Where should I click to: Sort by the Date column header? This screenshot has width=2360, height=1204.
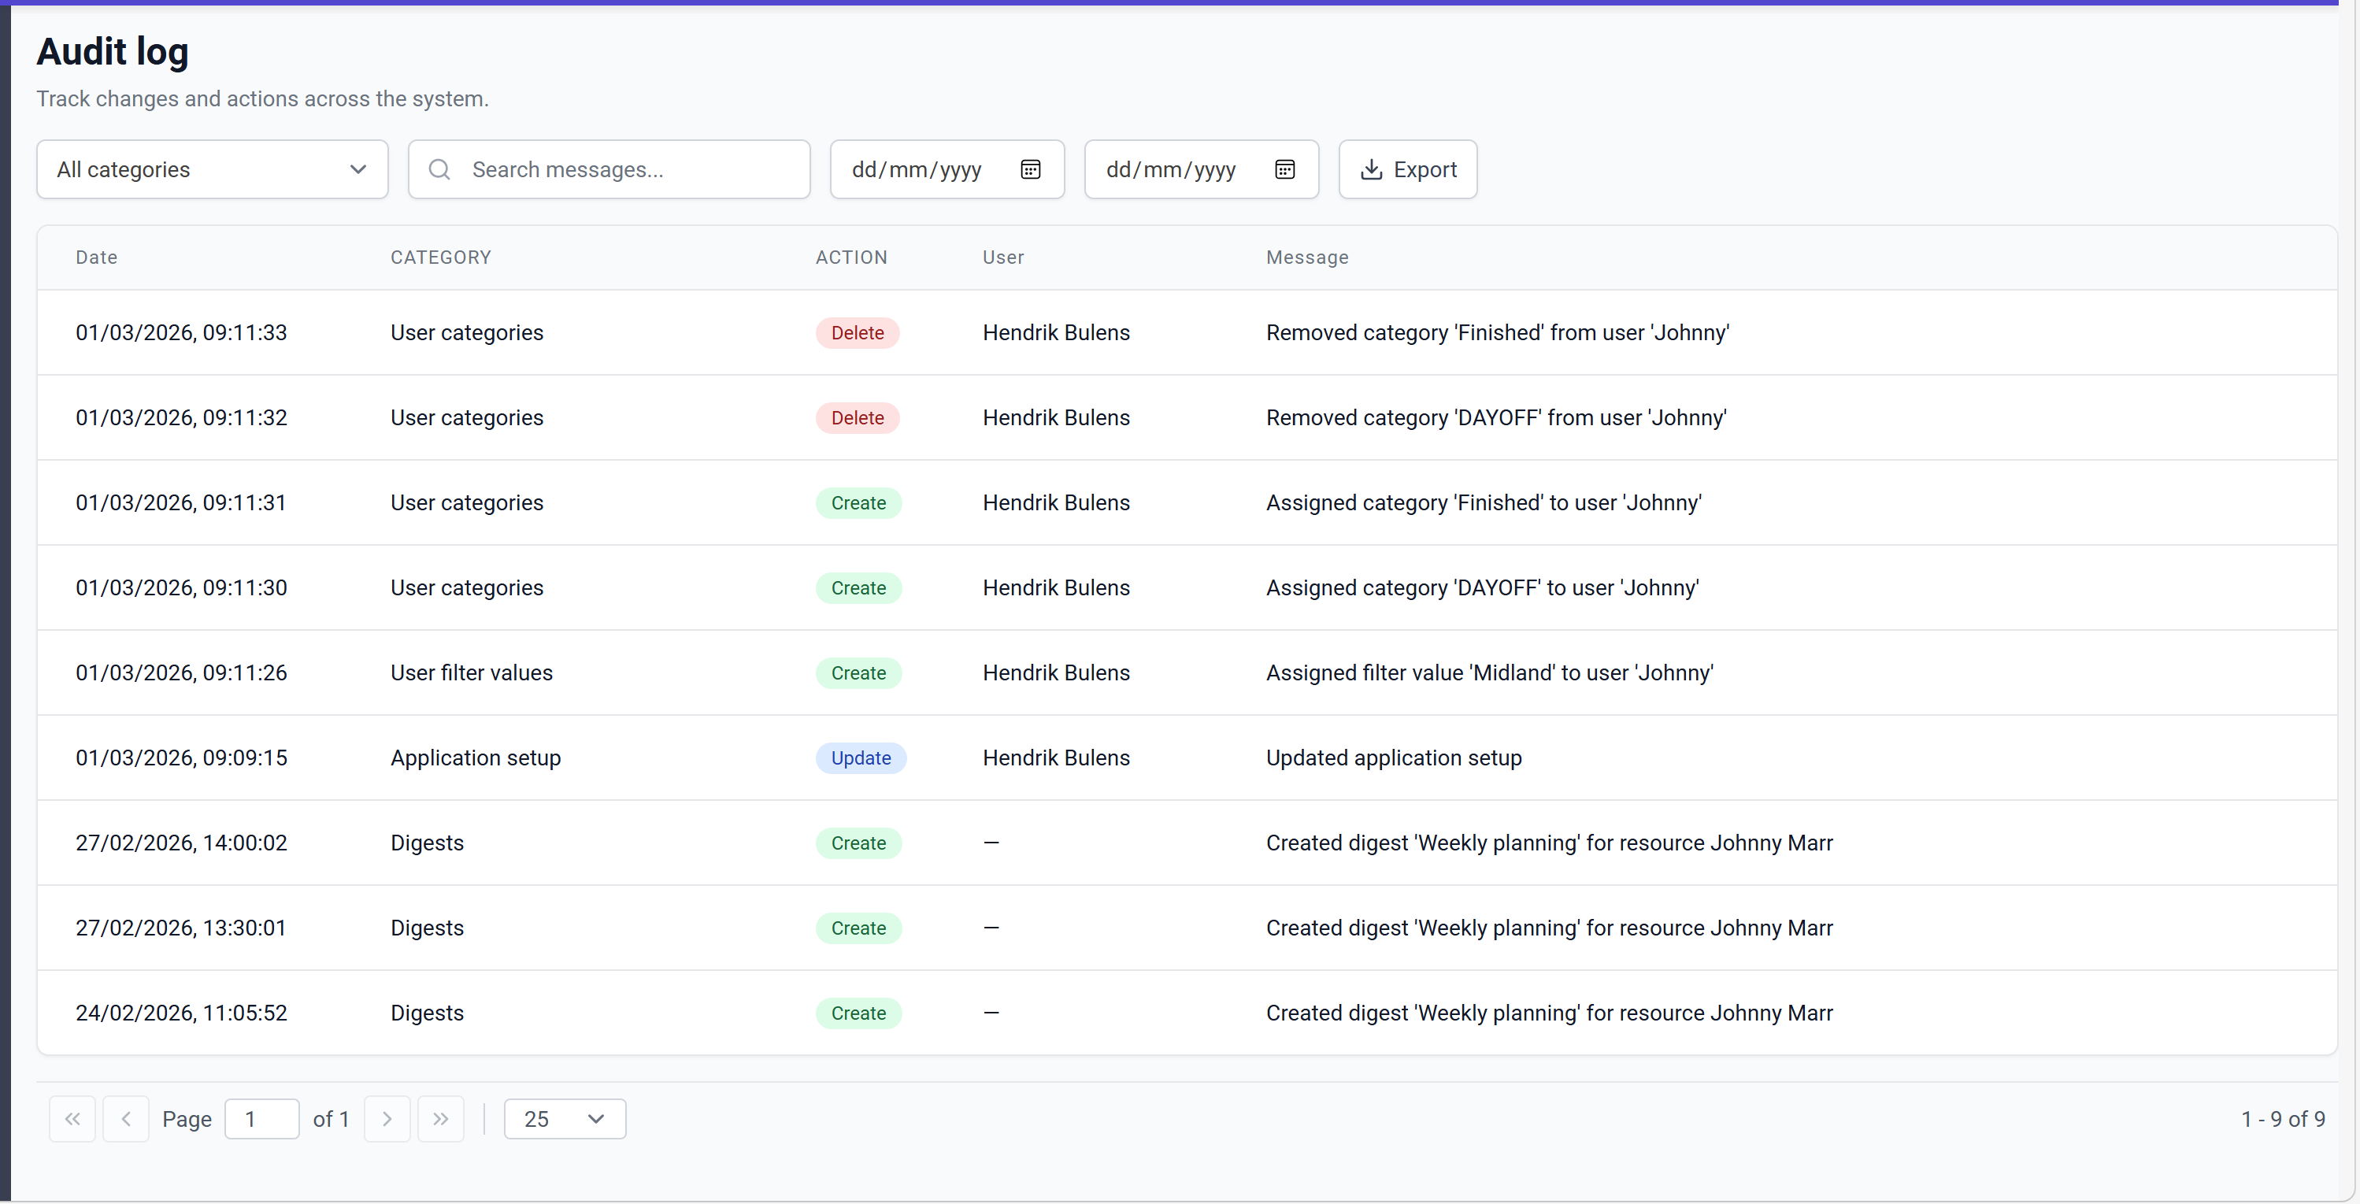click(x=96, y=257)
